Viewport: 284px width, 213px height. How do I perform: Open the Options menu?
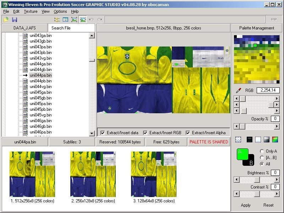pos(60,11)
